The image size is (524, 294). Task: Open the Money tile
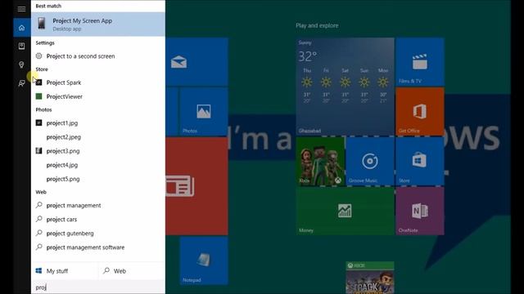point(345,211)
